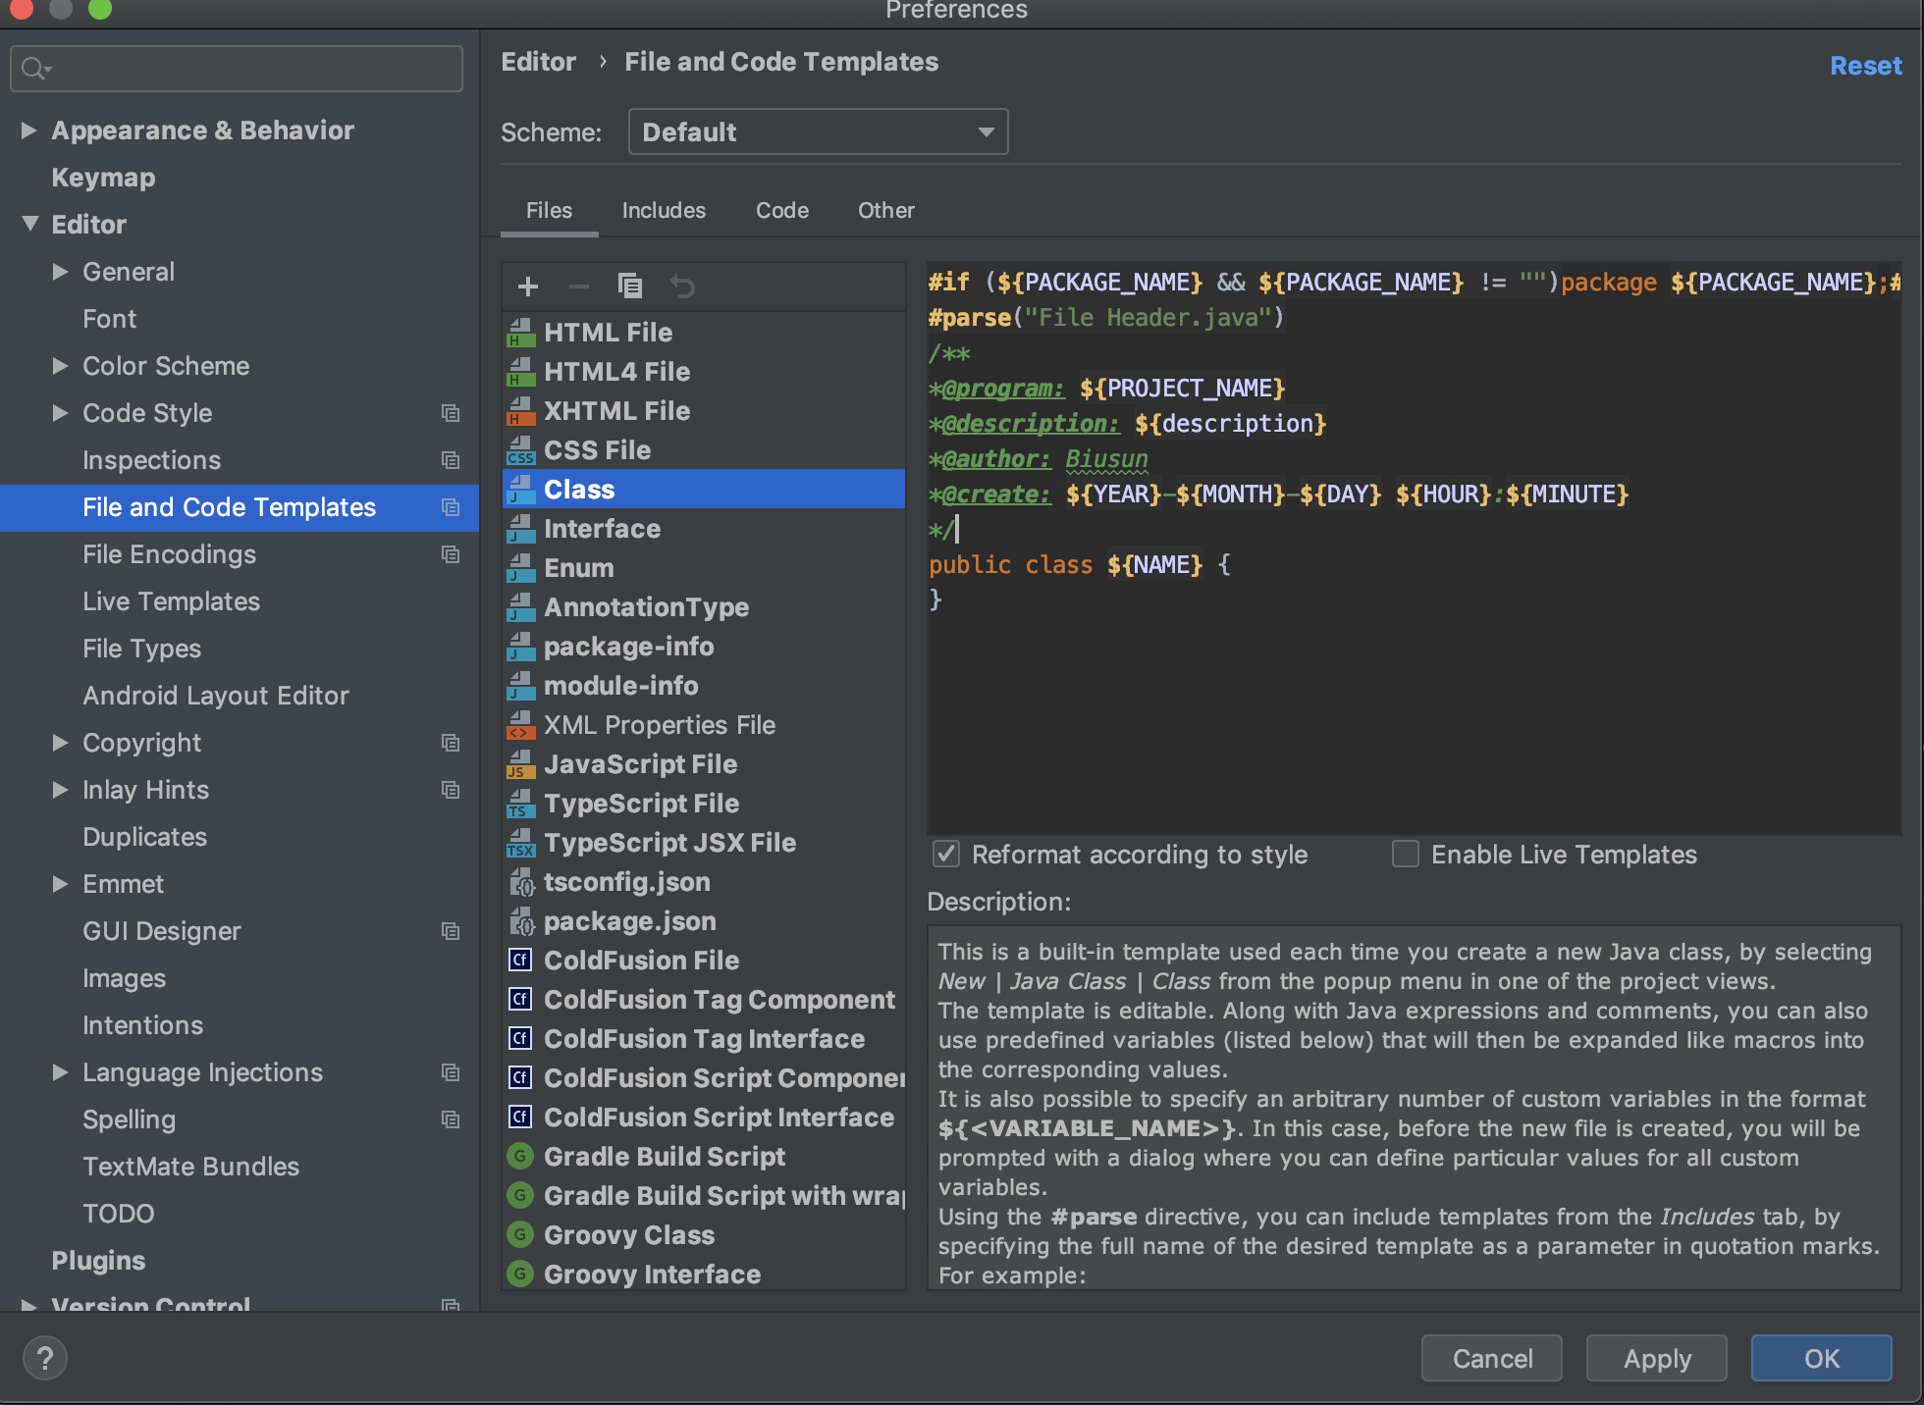This screenshot has width=1924, height=1405.
Task: Switch to the Includes tab
Action: (x=664, y=211)
